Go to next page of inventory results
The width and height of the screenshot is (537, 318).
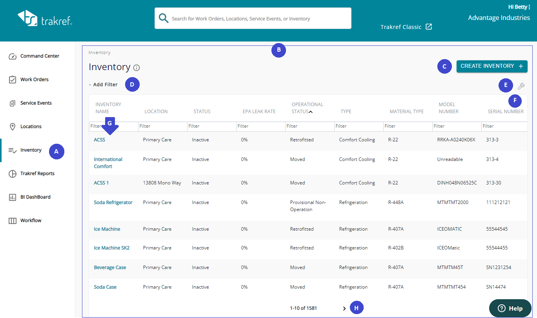click(344, 309)
